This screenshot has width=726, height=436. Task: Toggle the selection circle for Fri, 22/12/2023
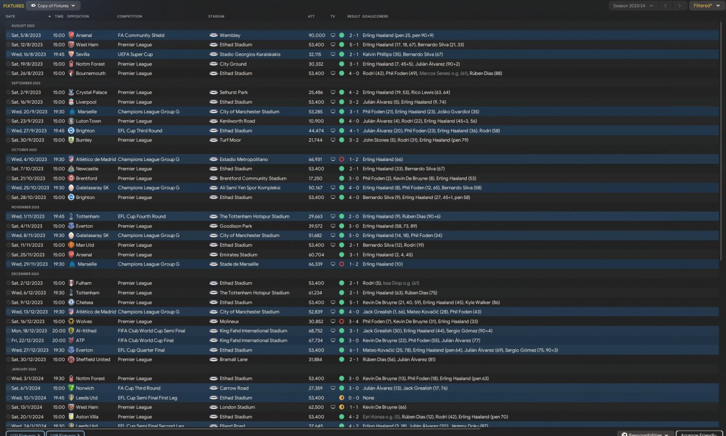click(8, 340)
